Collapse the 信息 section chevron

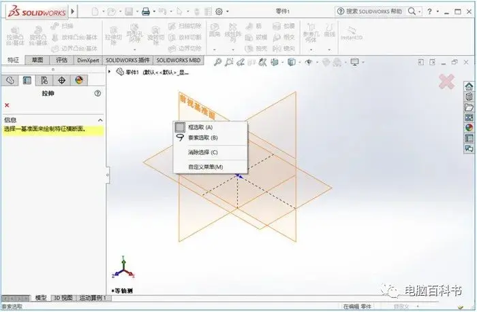pos(100,120)
